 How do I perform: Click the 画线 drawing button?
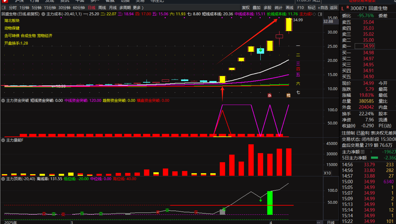(290, 8)
